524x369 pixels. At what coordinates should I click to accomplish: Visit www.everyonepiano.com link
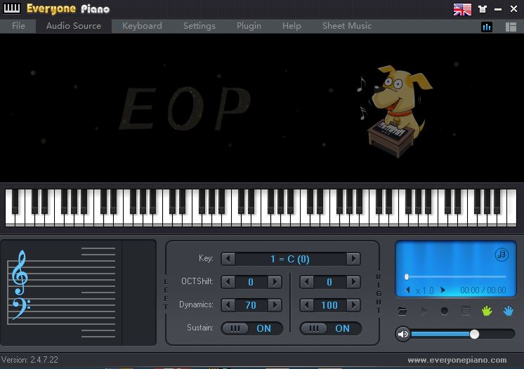(x=457, y=361)
